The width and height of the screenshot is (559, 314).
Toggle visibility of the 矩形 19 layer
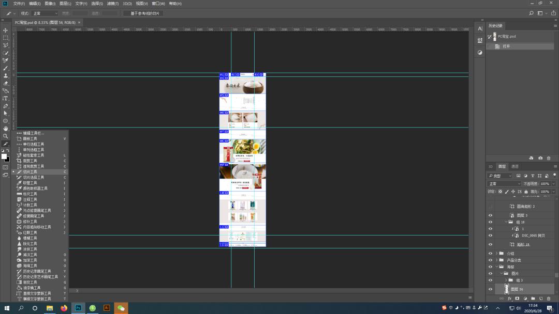coord(490,244)
